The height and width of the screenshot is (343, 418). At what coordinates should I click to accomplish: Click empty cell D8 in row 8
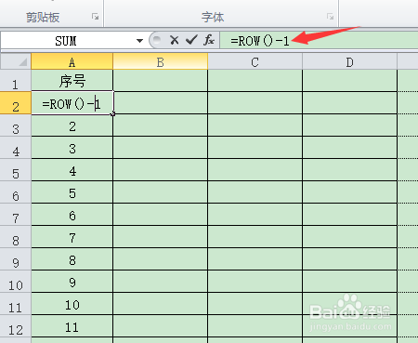[349, 237]
